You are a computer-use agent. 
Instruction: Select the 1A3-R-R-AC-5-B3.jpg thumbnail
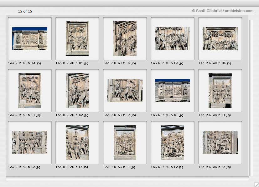pyautogui.click(x=173, y=39)
